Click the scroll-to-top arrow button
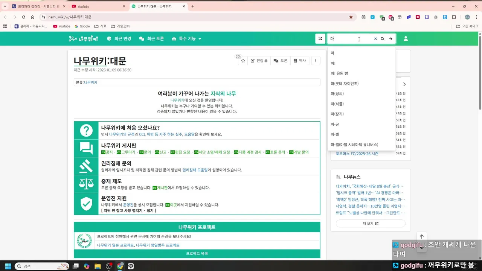 click(x=422, y=236)
